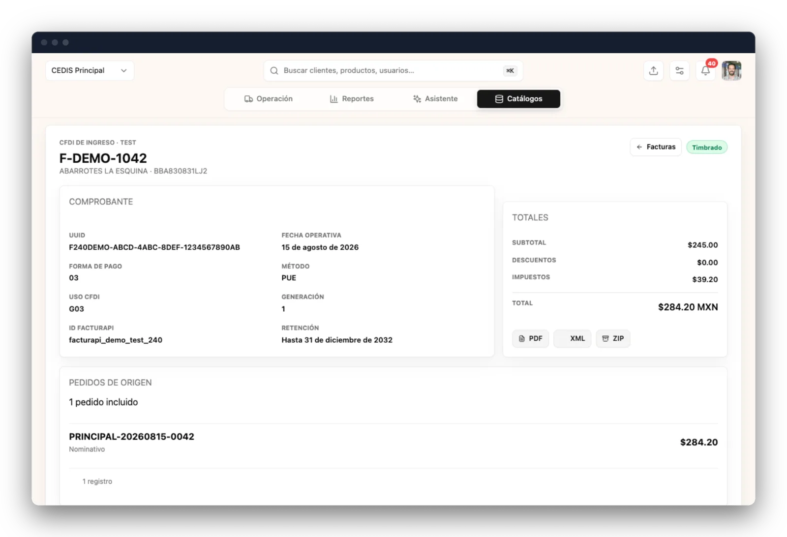Open the user avatar menu
The width and height of the screenshot is (787, 537).
(731, 71)
